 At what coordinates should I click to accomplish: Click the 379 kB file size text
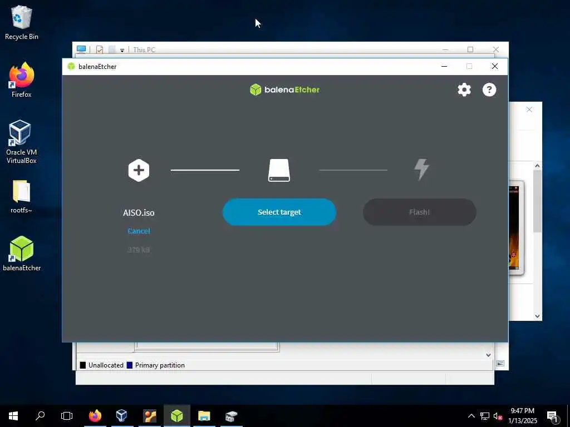(x=139, y=250)
